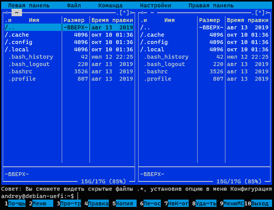Open the Настройки menu
274x210 pixels.
point(156,5)
